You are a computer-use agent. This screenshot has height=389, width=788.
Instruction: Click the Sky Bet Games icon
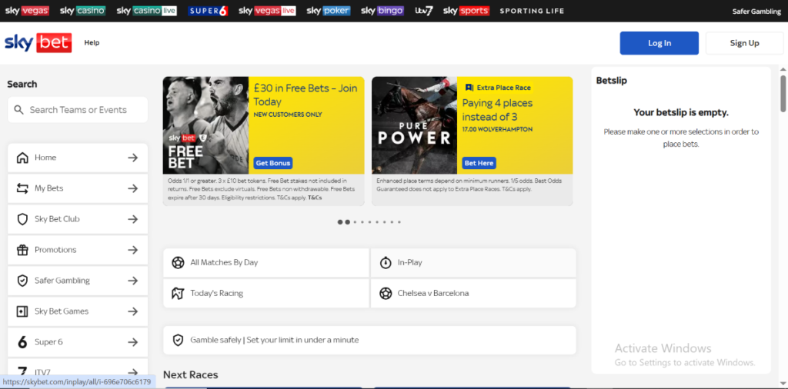tap(22, 311)
